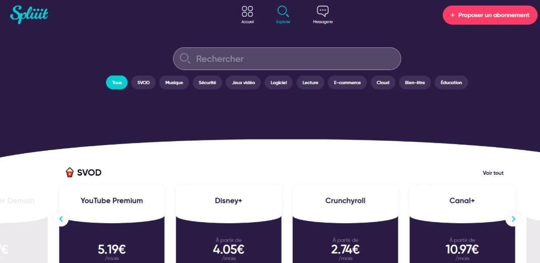Click the 5.19€ YouTube Premium price
Screen dimensions: 540x263
(x=112, y=249)
